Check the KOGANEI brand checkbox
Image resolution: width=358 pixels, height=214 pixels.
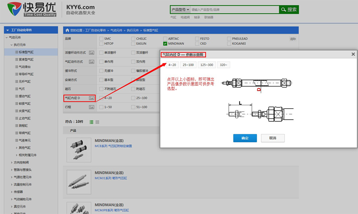tap(229, 43)
